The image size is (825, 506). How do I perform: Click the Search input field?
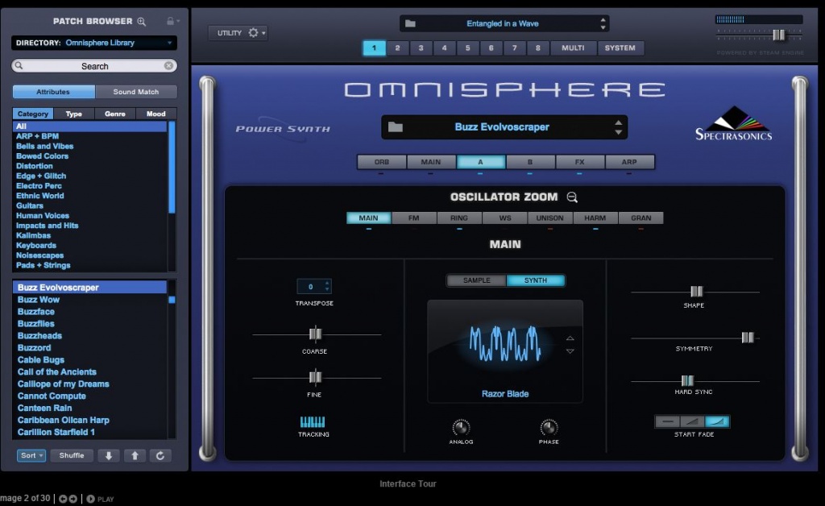pos(94,66)
